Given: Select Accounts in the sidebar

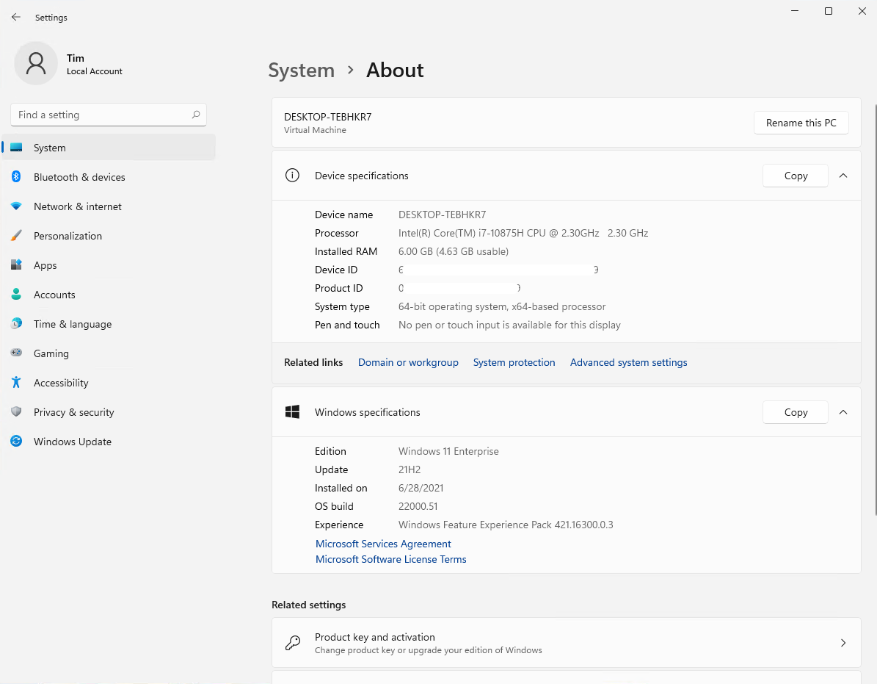Looking at the screenshot, I should pyautogui.click(x=109, y=295).
